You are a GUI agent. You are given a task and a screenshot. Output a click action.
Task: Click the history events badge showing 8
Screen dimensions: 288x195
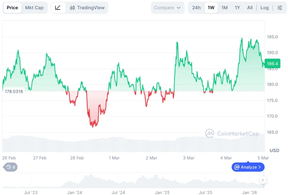[10, 167]
